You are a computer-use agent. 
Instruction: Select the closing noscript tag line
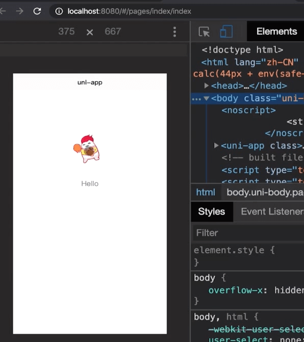click(284, 133)
